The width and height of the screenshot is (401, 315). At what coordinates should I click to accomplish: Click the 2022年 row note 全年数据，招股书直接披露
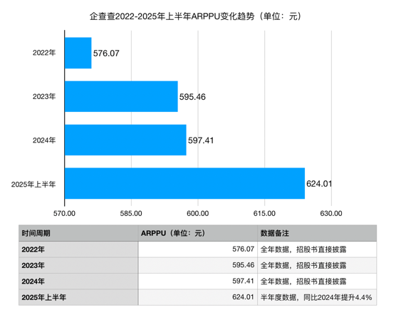coord(317,249)
